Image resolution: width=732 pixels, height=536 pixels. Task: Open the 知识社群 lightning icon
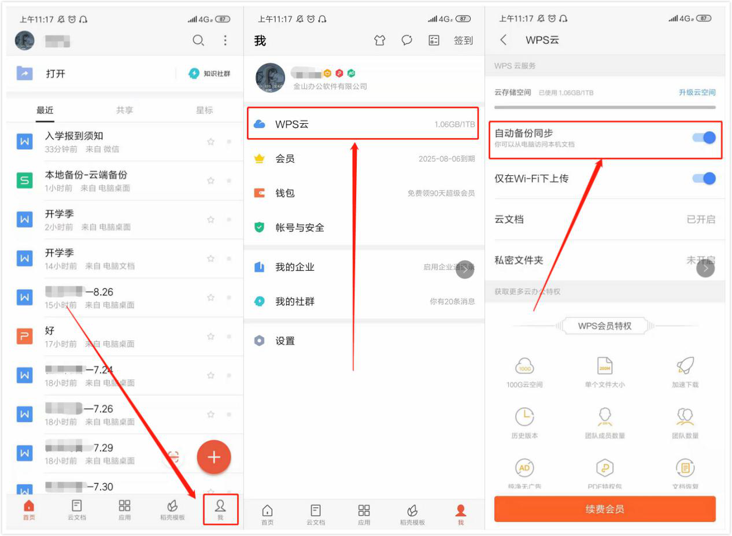[194, 73]
